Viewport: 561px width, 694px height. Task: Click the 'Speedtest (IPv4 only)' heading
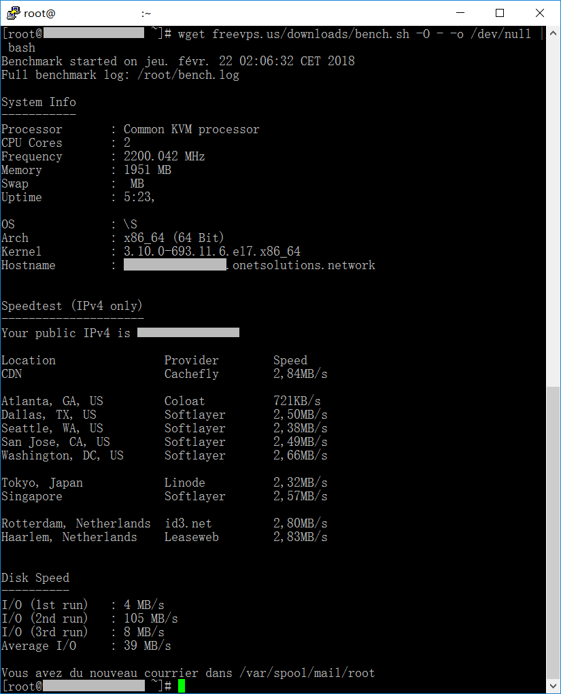[x=72, y=306]
